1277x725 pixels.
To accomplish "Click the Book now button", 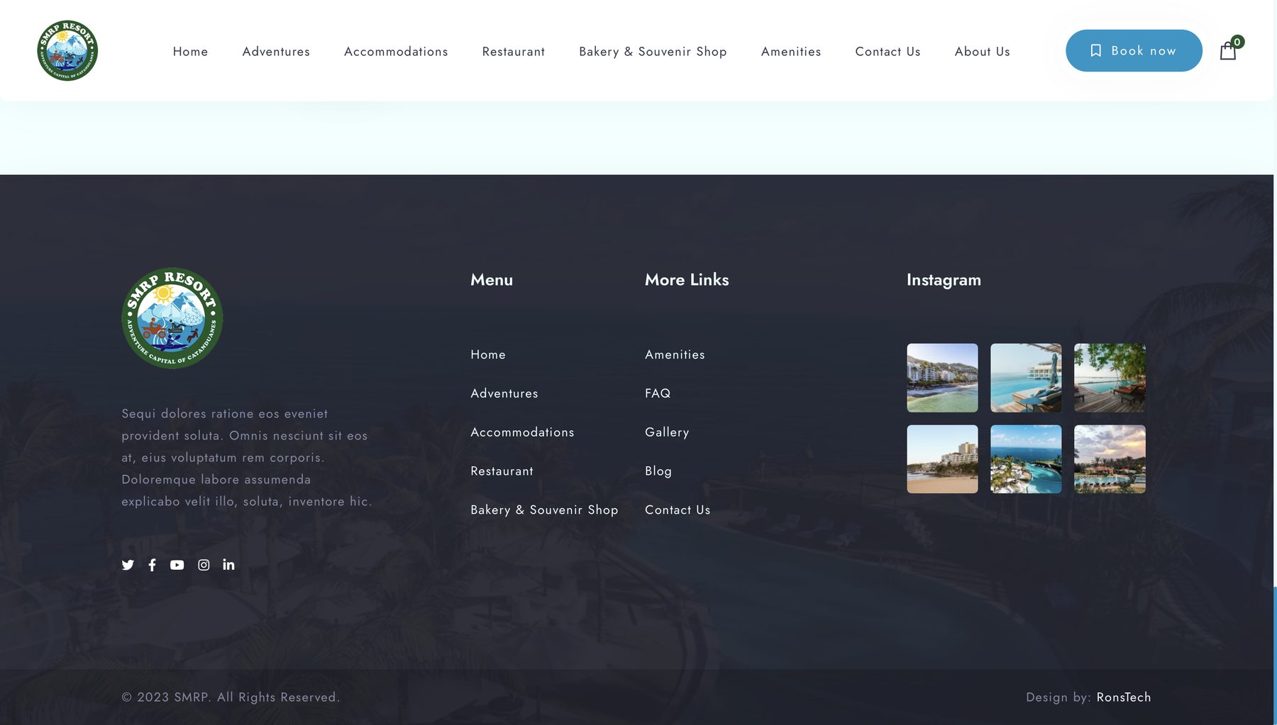I will (x=1134, y=50).
